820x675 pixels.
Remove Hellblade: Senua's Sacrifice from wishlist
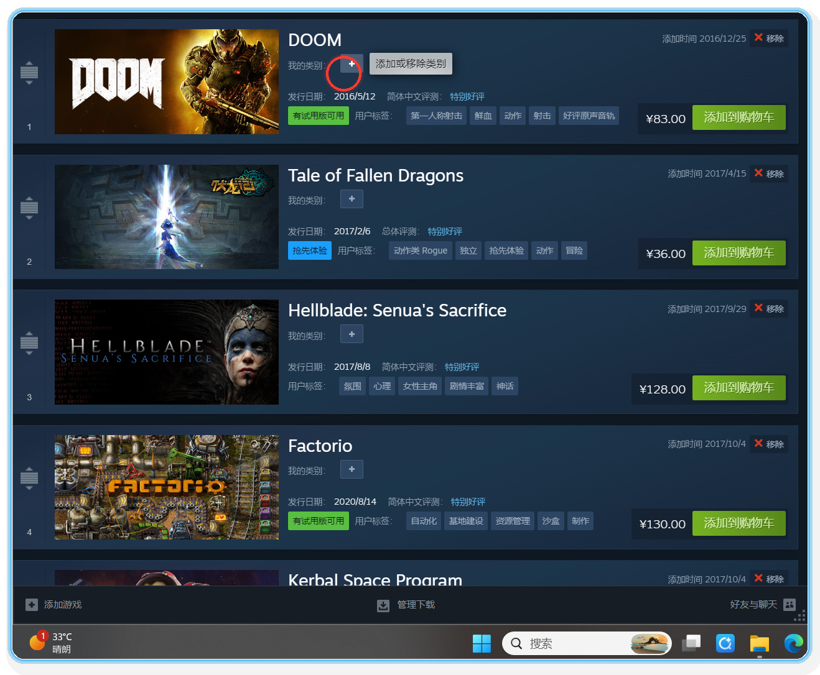tap(769, 308)
